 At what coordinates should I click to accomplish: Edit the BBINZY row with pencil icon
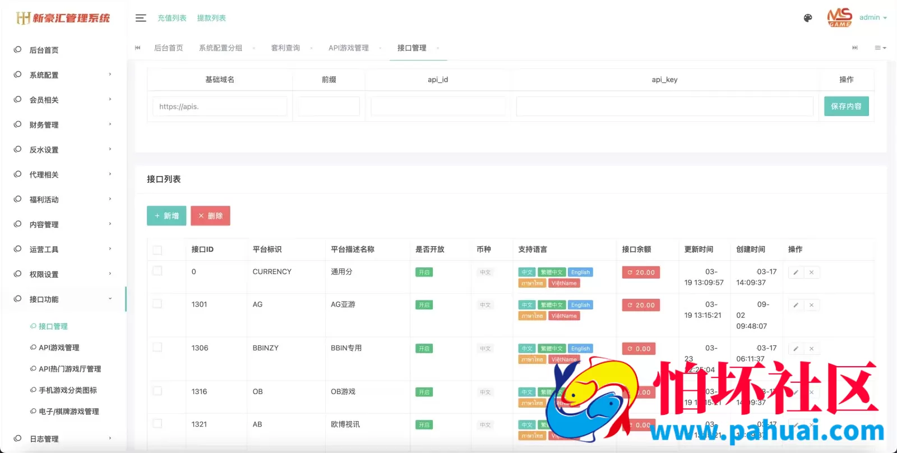(x=796, y=349)
